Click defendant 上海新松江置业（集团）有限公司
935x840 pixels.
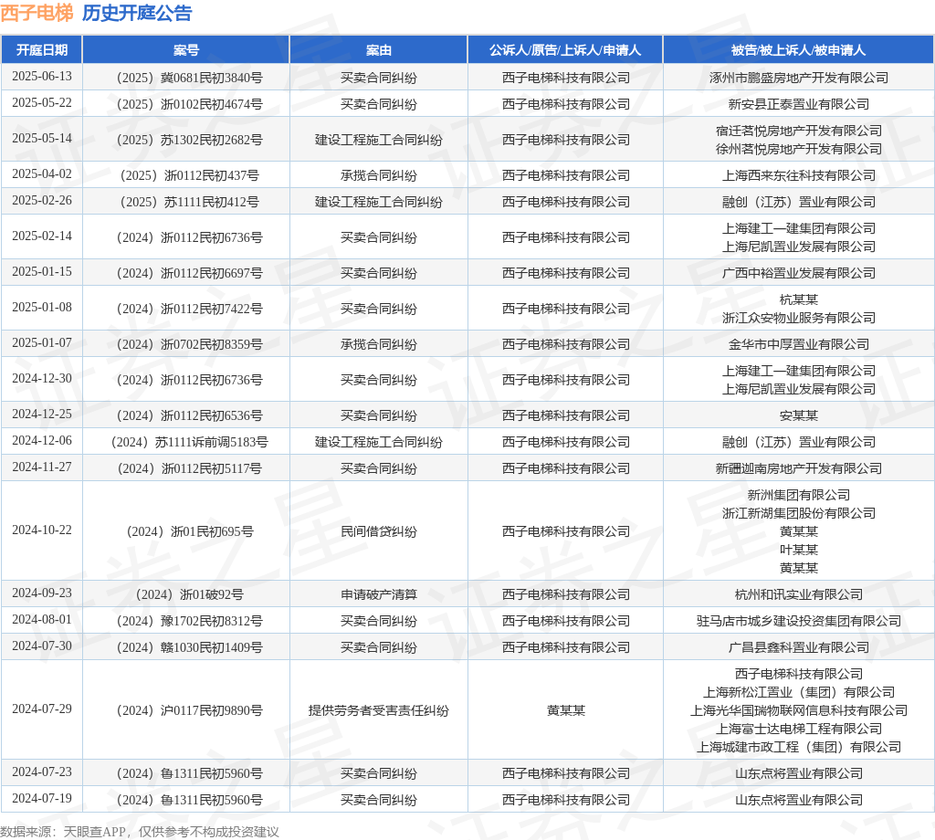point(798,692)
